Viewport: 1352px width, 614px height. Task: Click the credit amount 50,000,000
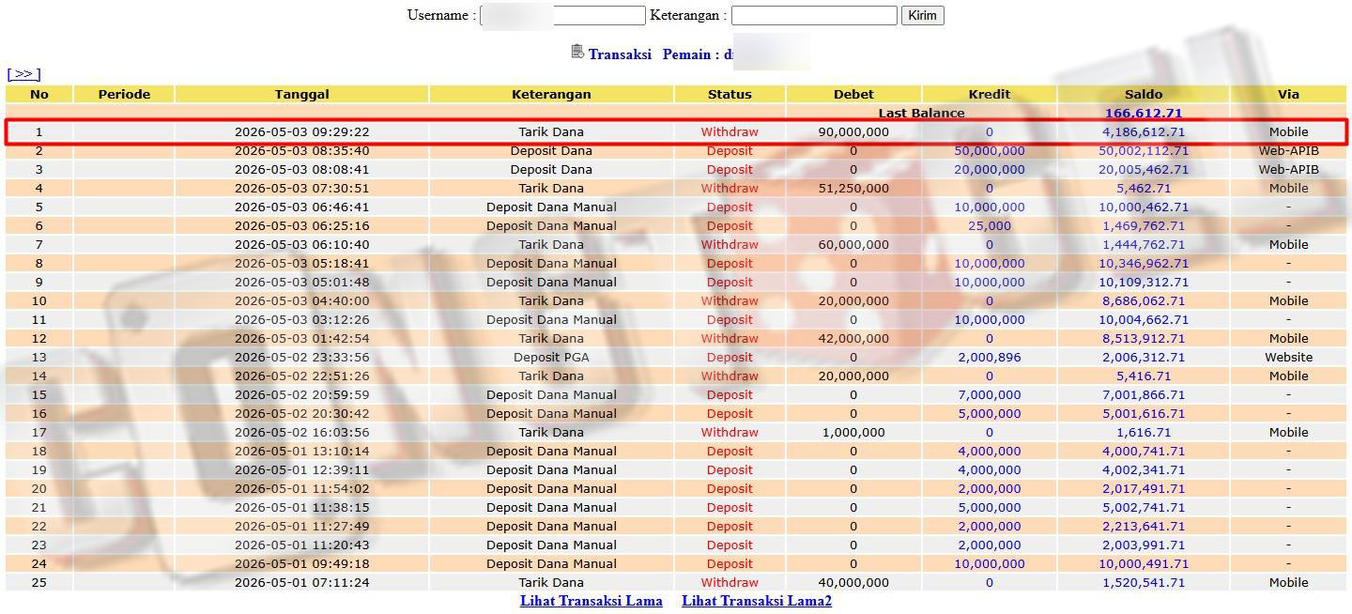coord(990,150)
